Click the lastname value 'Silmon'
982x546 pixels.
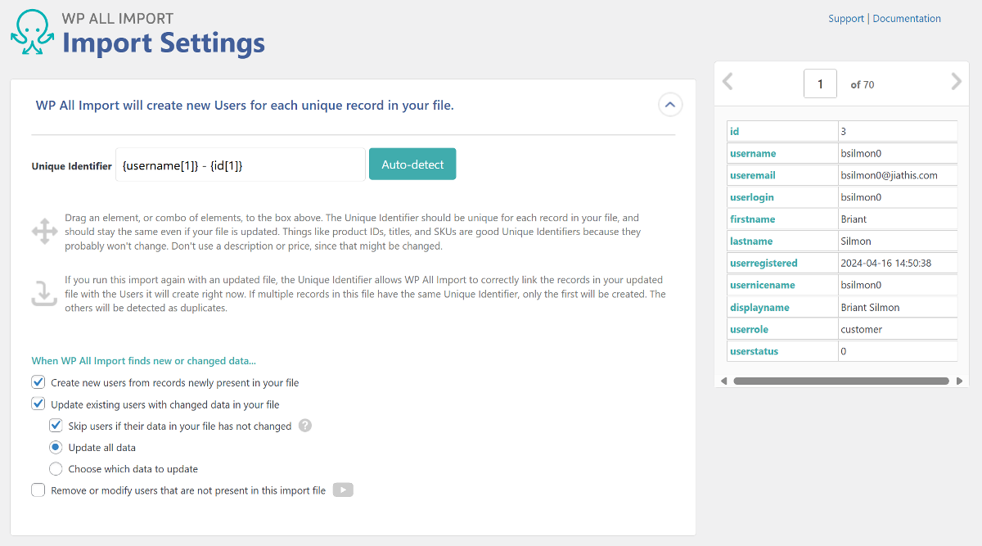(856, 241)
